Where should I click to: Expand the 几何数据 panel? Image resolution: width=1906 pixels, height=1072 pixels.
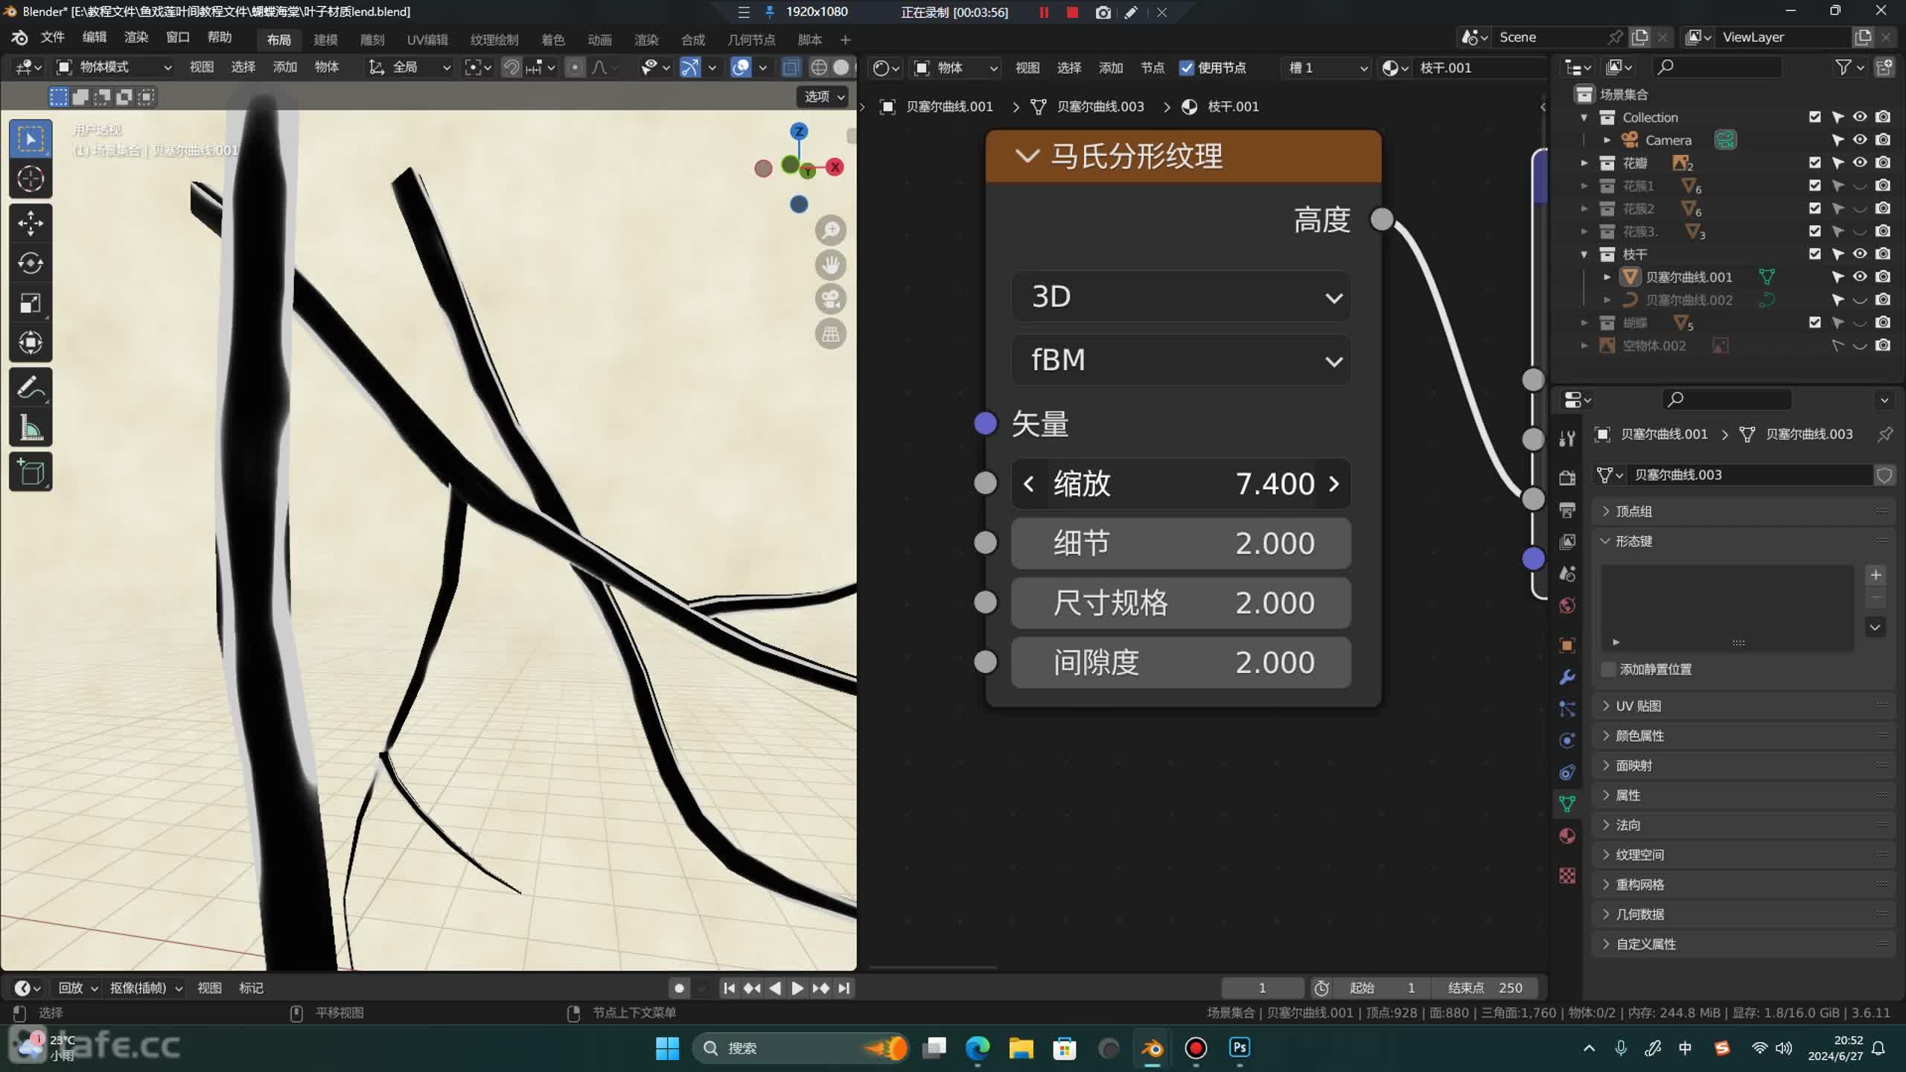point(1742,914)
